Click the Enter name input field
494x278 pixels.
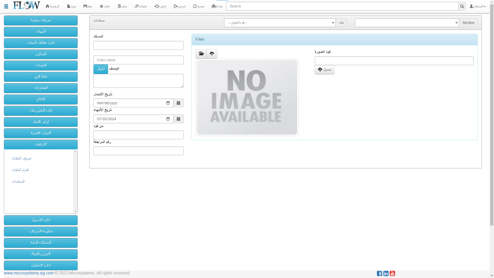138,60
